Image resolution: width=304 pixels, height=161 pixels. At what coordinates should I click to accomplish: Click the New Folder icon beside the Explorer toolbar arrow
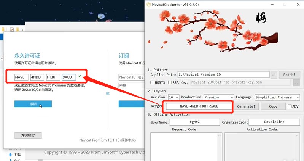point(18,29)
